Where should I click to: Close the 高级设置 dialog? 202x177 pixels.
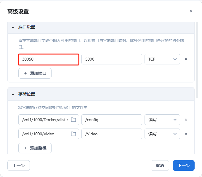click(191, 11)
